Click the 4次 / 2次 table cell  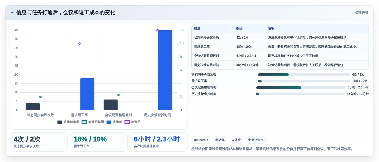243,38
